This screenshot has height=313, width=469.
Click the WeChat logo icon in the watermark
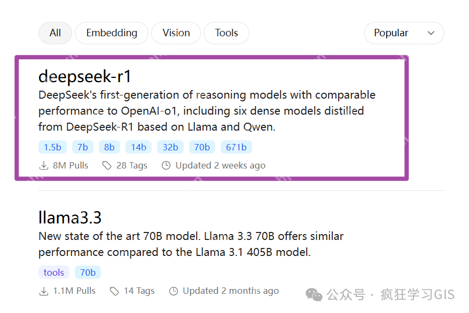(314, 294)
